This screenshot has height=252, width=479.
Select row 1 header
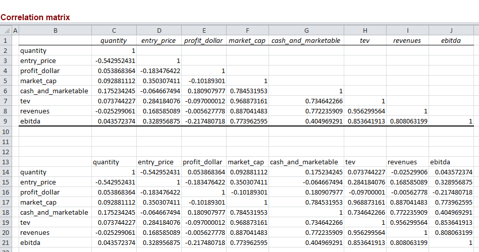[5, 40]
